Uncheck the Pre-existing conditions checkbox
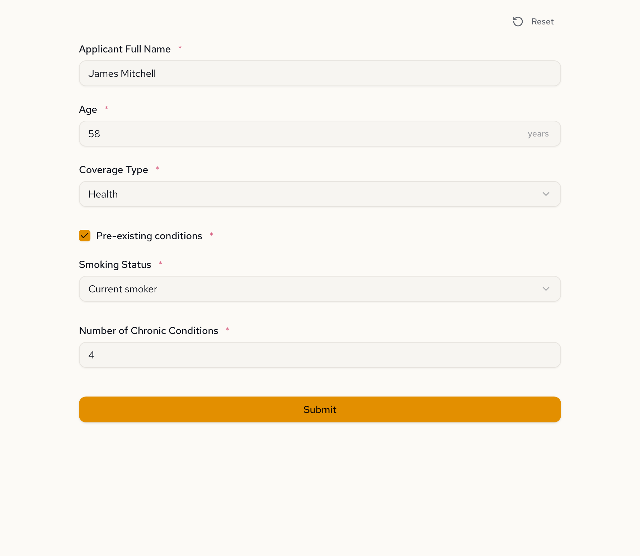Image resolution: width=640 pixels, height=556 pixels. tap(85, 236)
